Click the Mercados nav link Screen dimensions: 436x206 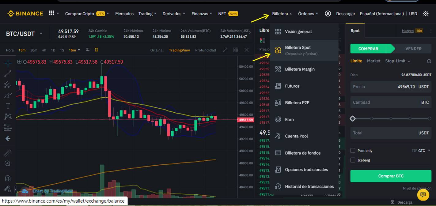(124, 14)
